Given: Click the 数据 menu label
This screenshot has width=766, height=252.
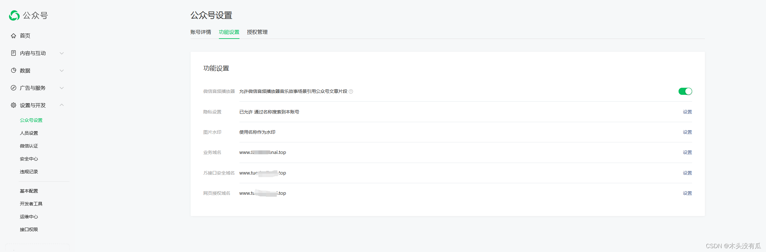Looking at the screenshot, I should point(25,70).
